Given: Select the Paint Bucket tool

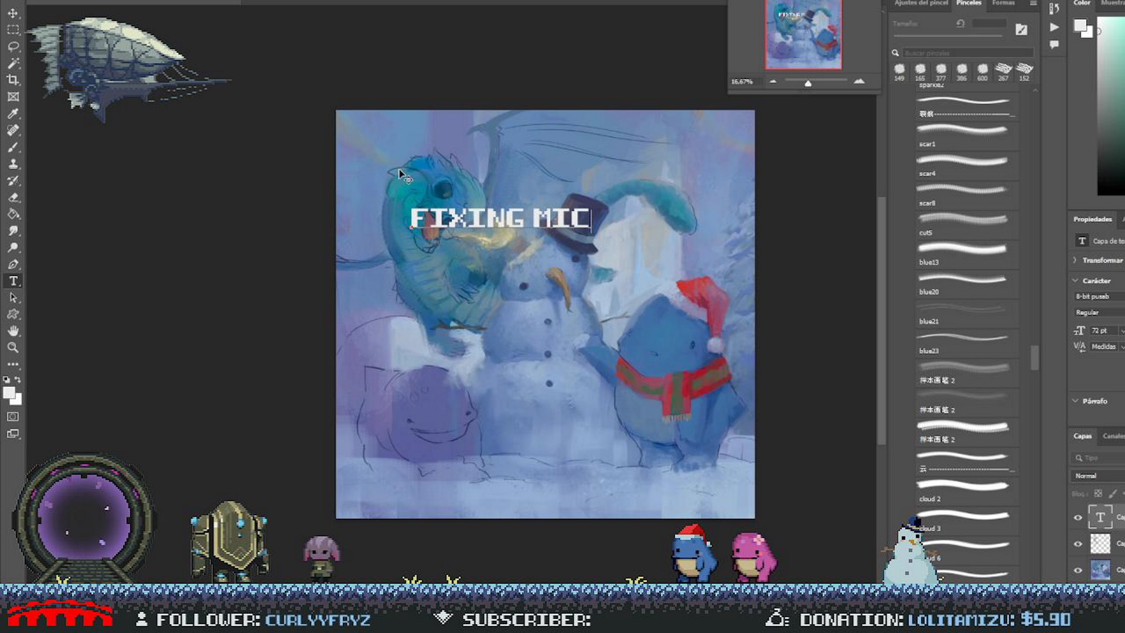Looking at the screenshot, I should [13, 214].
